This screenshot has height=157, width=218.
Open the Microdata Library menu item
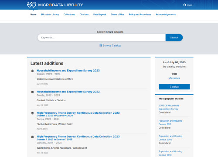[x=50, y=14]
